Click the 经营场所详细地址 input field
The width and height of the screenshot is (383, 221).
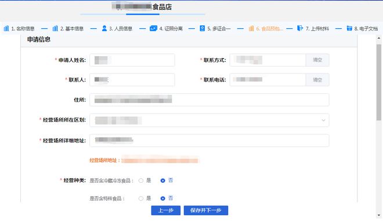pyautogui.click(x=209, y=141)
